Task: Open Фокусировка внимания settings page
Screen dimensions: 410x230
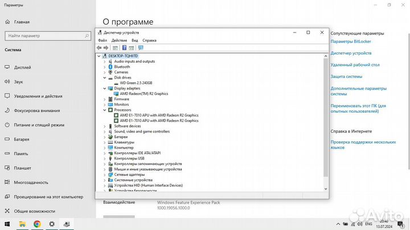Action: (37, 110)
